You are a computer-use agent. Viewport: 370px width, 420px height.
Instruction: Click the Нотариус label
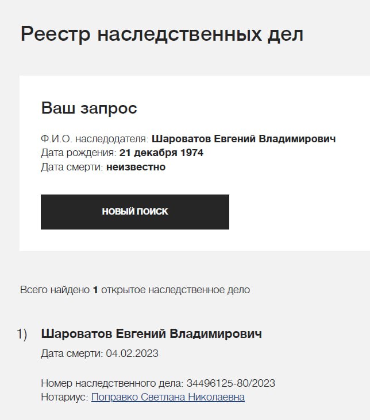coord(65,397)
